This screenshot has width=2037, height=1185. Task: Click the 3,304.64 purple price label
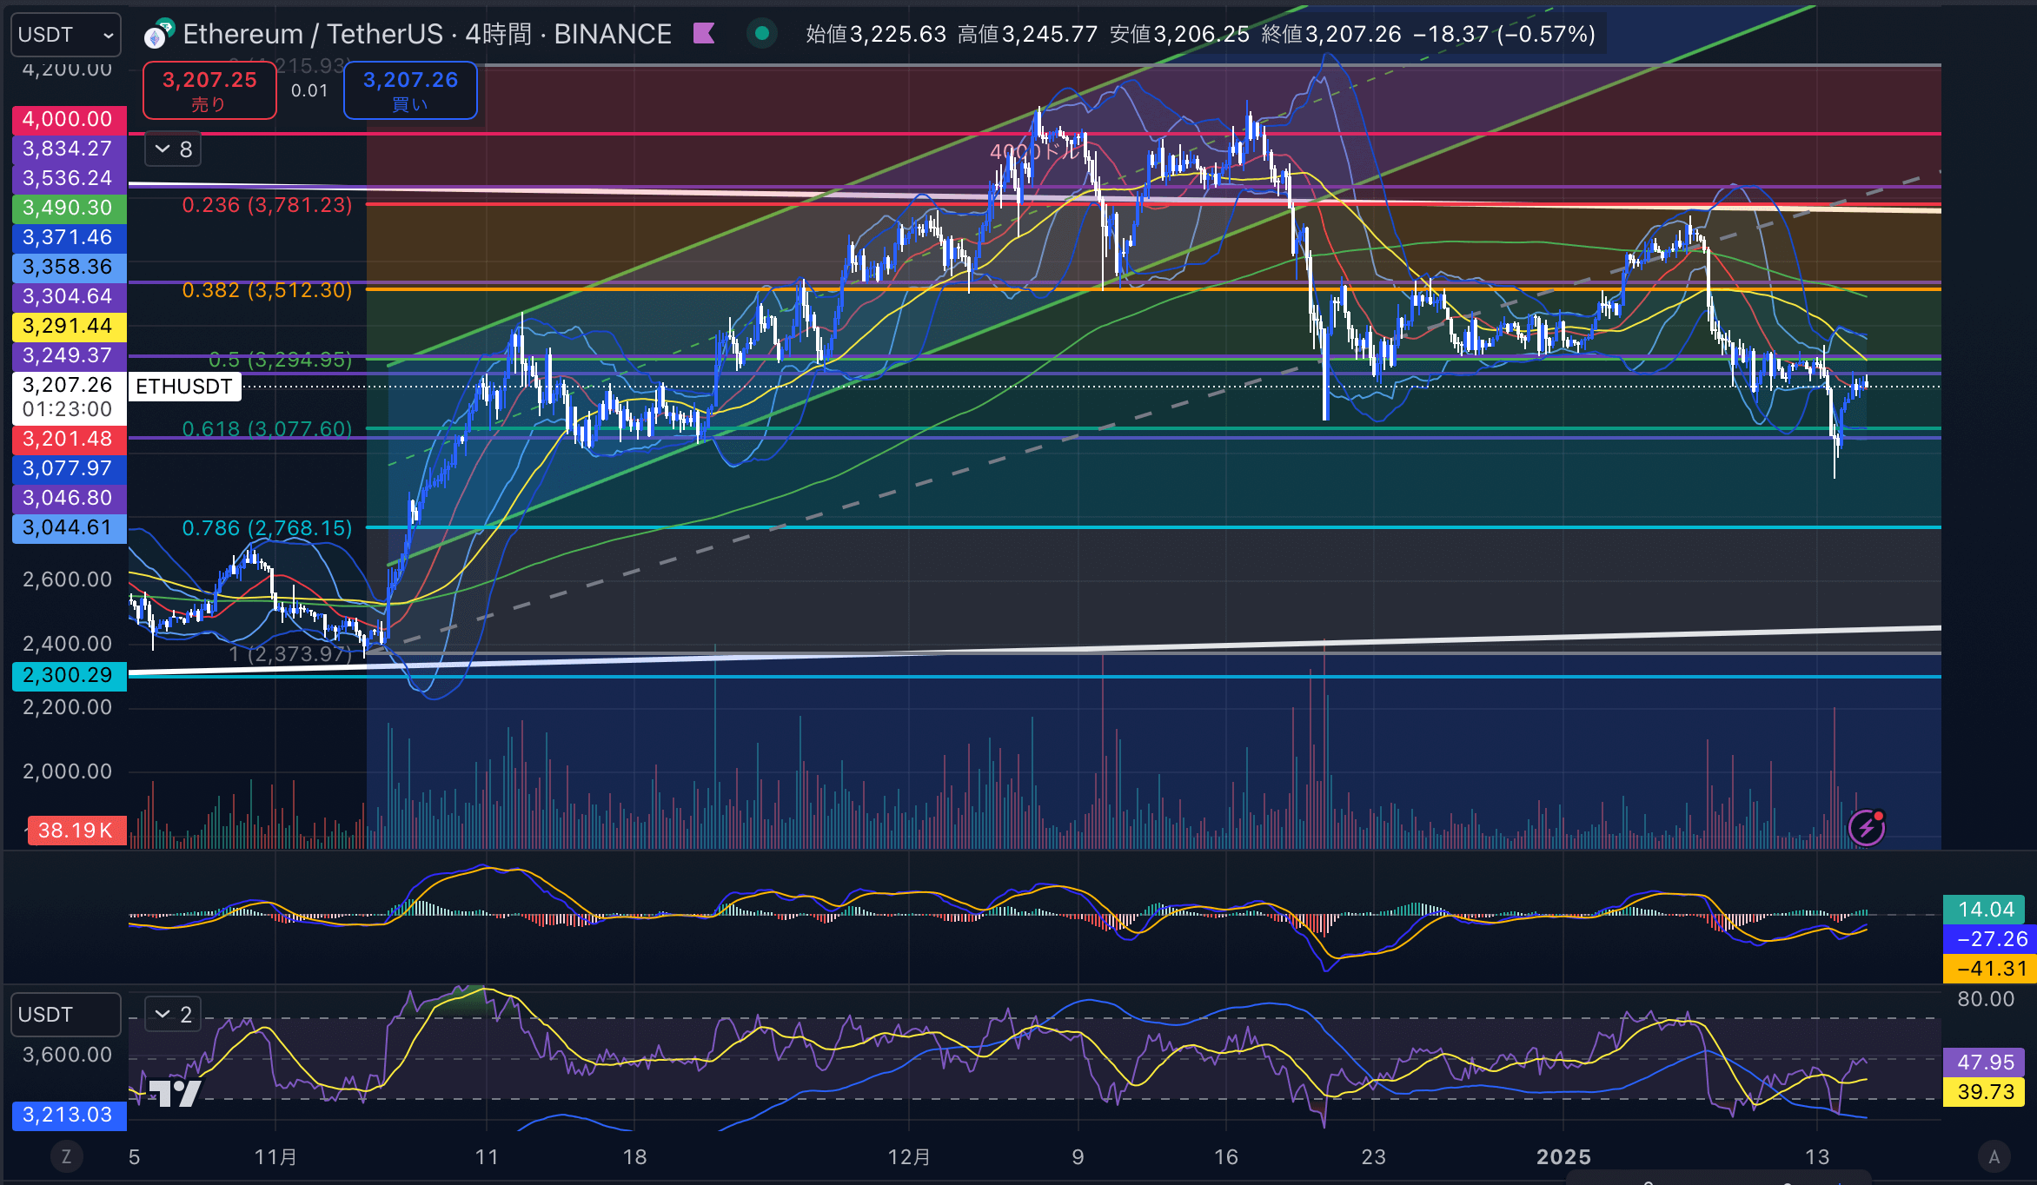[x=69, y=296]
